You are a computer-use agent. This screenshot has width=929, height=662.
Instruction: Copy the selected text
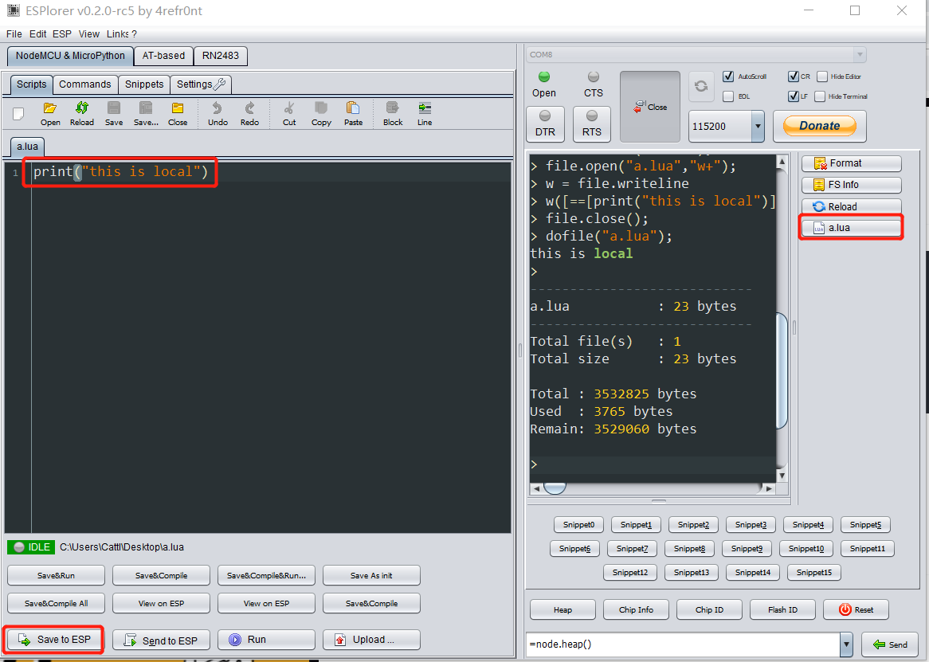[x=321, y=114]
